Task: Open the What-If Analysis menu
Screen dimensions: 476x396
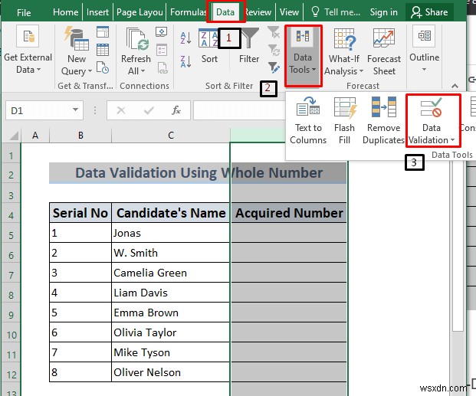Action: 344,52
